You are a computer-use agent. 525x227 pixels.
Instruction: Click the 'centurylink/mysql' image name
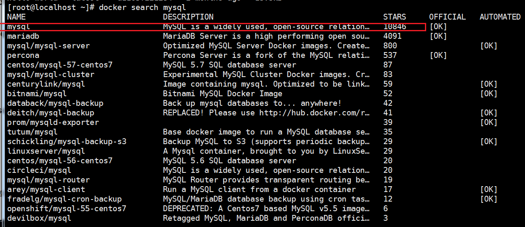pyautogui.click(x=46, y=84)
